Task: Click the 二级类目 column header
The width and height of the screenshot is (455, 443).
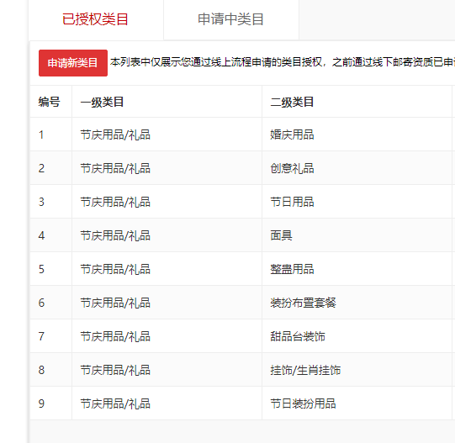Action: tap(292, 102)
